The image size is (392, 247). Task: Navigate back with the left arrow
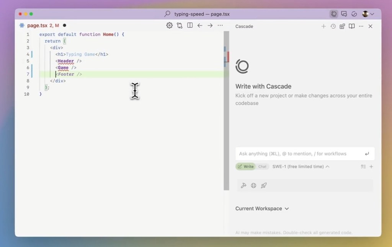tap(200, 26)
